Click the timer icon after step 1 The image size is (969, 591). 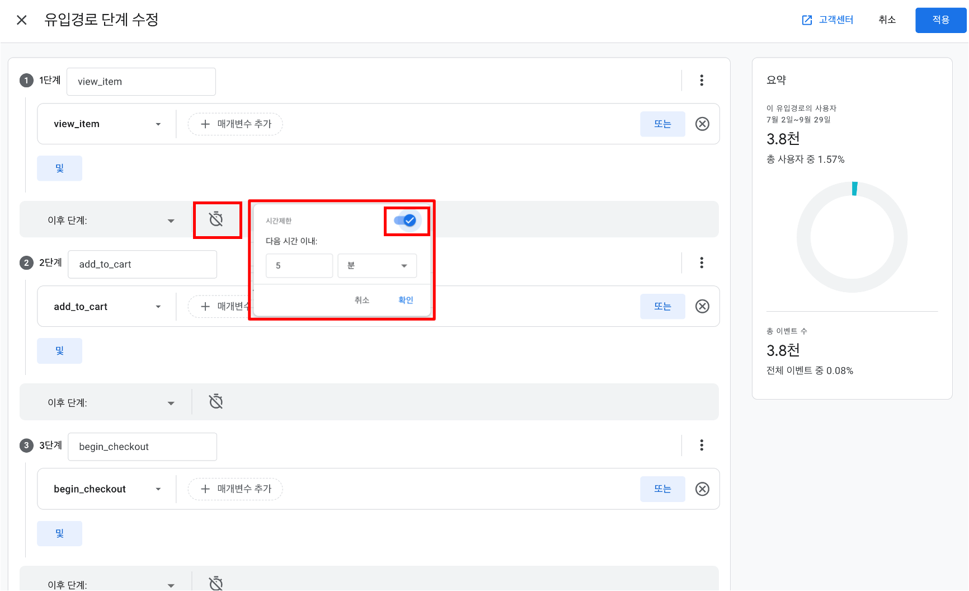coord(216,219)
